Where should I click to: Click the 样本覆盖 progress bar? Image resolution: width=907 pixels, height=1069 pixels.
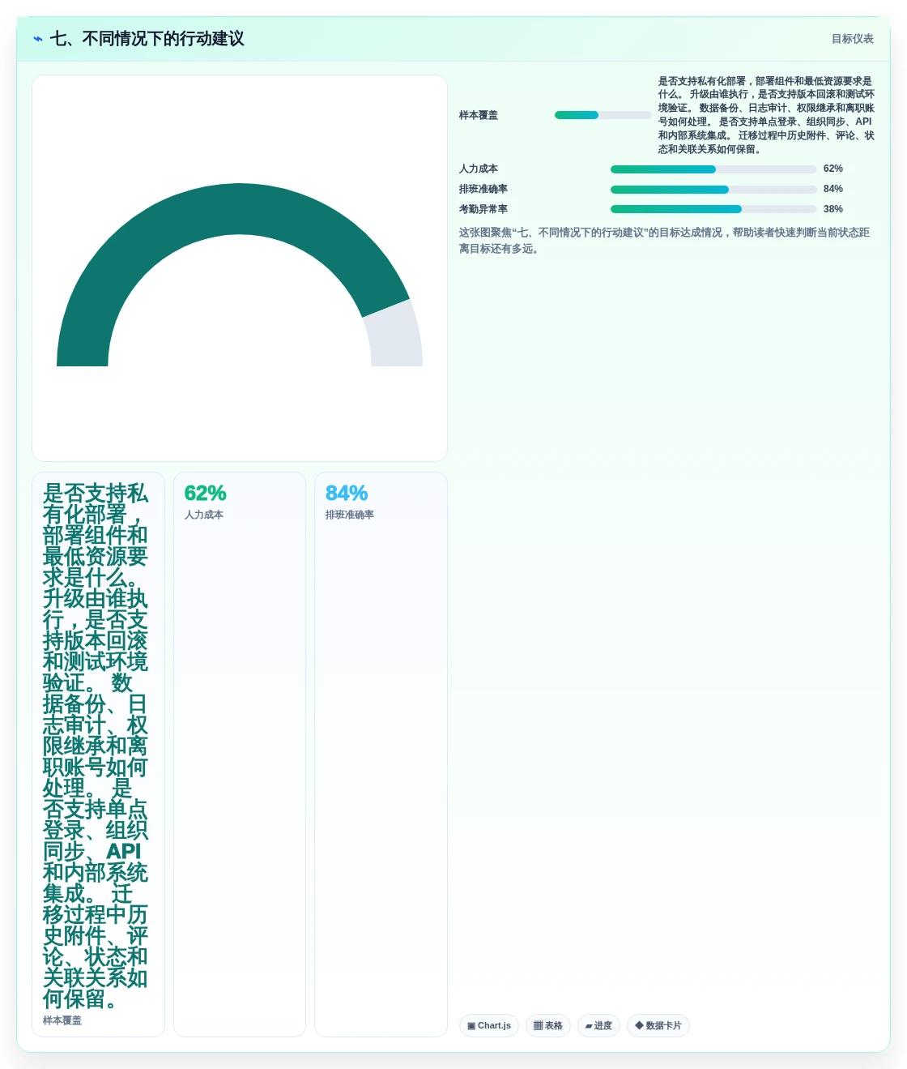pos(603,115)
